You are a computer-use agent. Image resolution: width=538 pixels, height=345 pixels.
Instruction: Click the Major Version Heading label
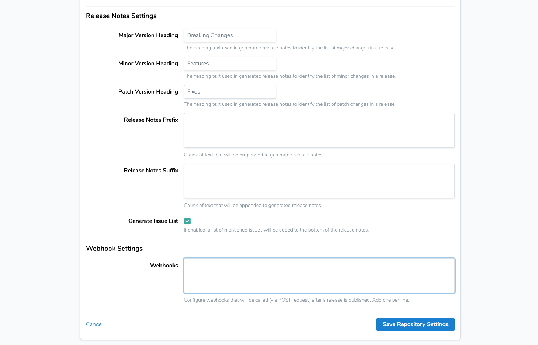click(x=148, y=35)
